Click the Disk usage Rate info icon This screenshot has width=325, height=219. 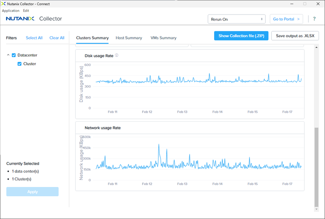coord(117,55)
